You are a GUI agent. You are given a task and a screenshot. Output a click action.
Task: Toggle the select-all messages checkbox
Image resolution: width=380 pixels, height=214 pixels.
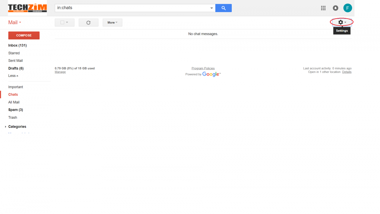[x=63, y=22]
